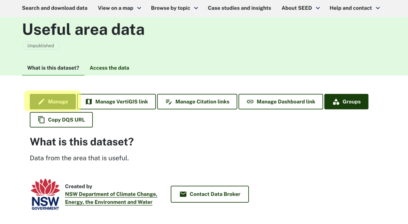The image size is (408, 224).
Task: Expand the Help and contact chevron
Action: pyautogui.click(x=378, y=8)
